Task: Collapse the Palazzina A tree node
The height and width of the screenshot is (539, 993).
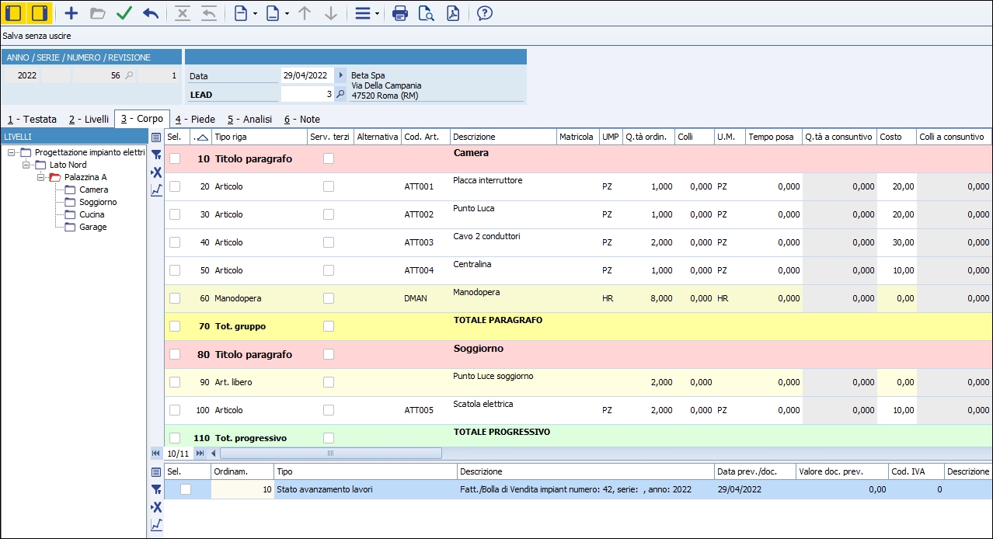Action: click(41, 177)
